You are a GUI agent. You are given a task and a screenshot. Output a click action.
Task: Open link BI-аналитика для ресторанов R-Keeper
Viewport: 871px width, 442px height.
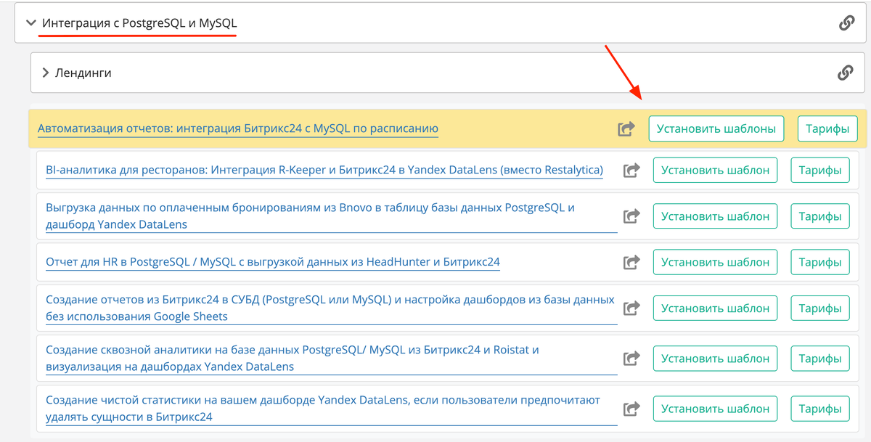coord(324,170)
